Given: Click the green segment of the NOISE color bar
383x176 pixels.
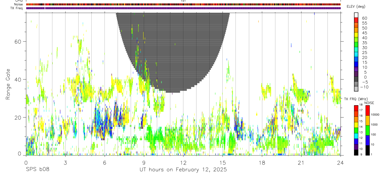Looking at the screenshot, I should tap(367, 130).
